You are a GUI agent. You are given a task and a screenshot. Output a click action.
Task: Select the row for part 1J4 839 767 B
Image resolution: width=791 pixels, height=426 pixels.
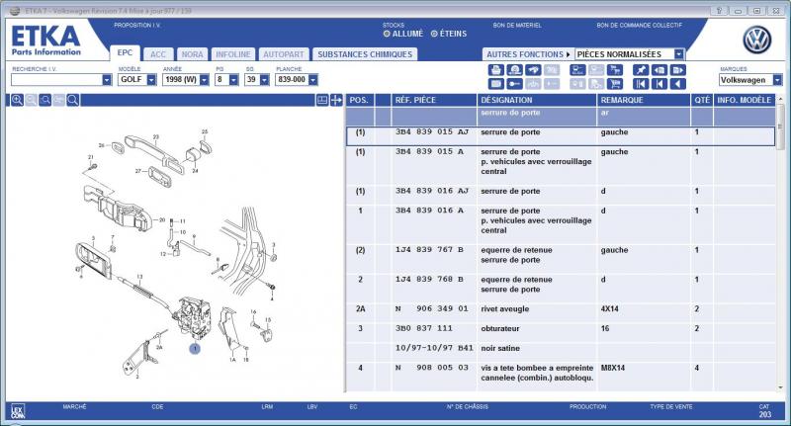click(x=560, y=259)
